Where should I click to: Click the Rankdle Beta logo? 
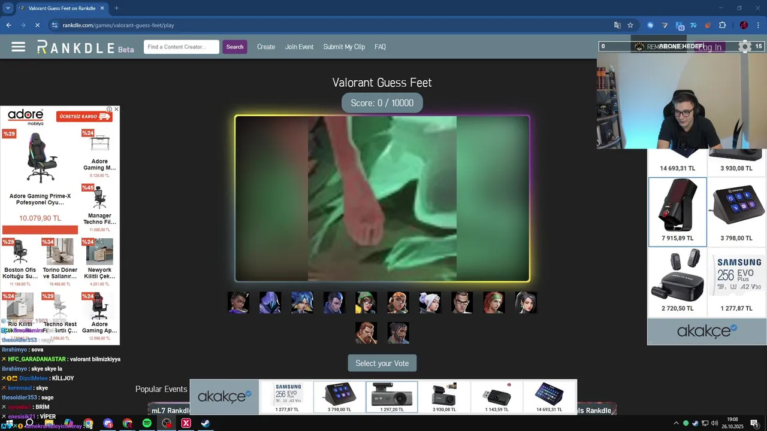tap(85, 47)
